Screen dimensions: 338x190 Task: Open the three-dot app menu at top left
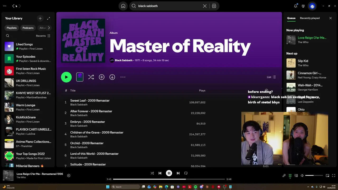pyautogui.click(x=4, y=6)
